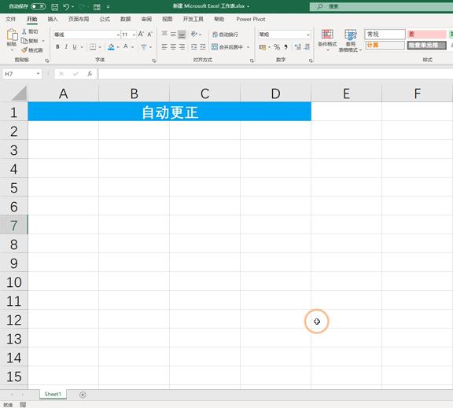The width and height of the screenshot is (453, 408).
Task: Open the Font group dialog launcher
Action: coord(153,61)
